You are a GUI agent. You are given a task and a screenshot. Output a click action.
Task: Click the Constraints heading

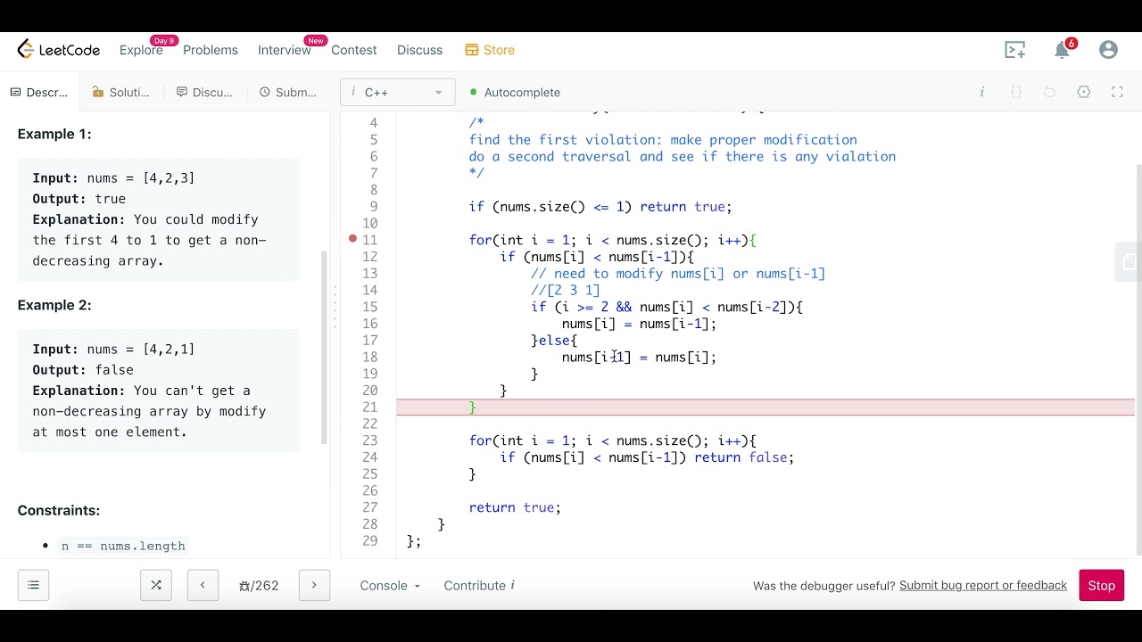point(59,510)
